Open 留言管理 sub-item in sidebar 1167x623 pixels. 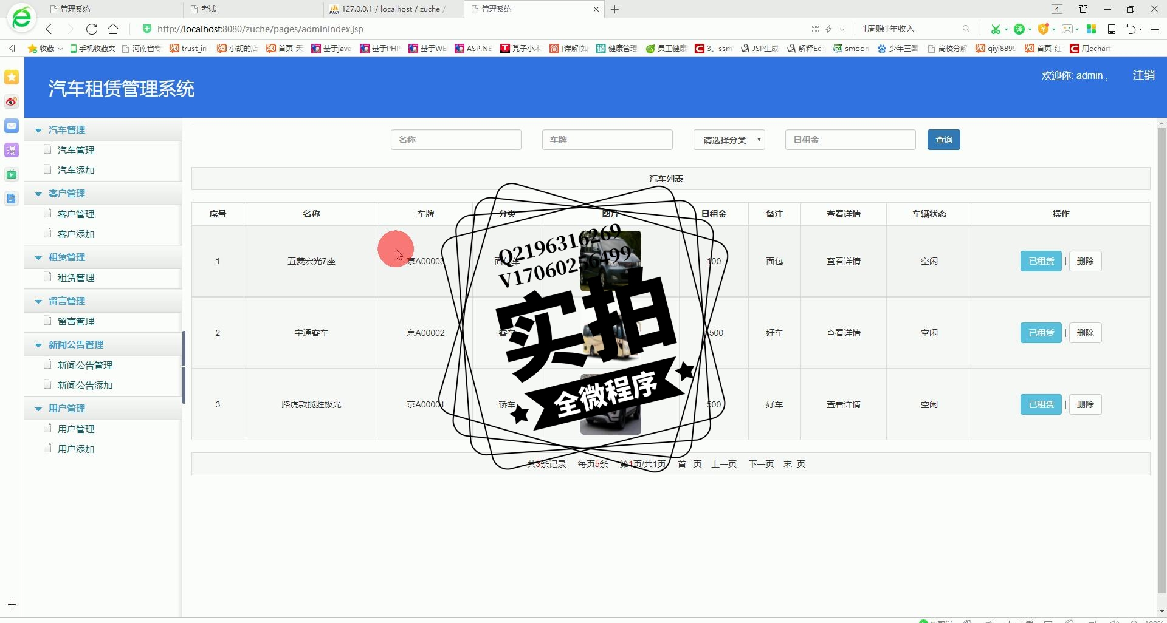pos(76,322)
